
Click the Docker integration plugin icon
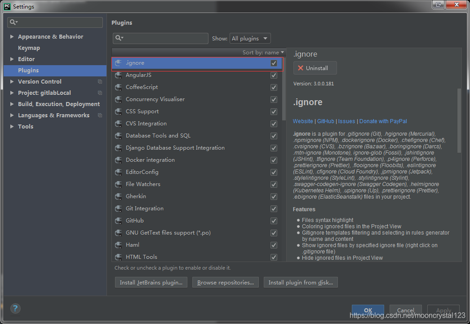pyautogui.click(x=119, y=160)
